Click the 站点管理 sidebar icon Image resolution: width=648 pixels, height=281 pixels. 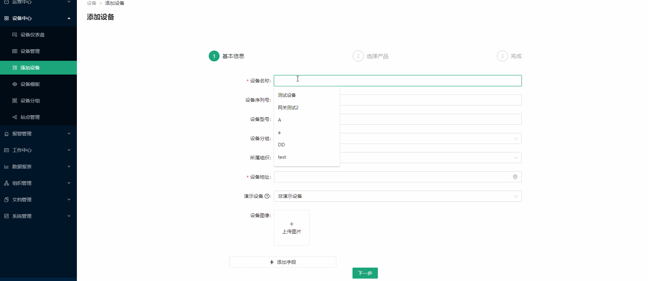[x=15, y=117]
